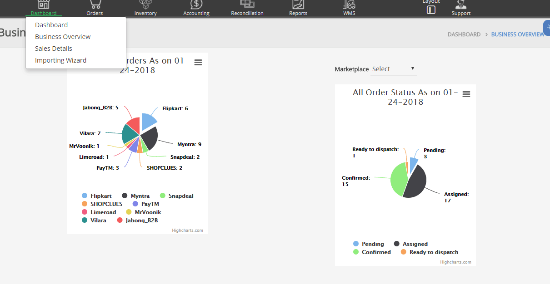Click the Accounting dollar icon
This screenshot has height=284, width=550.
(196, 5)
